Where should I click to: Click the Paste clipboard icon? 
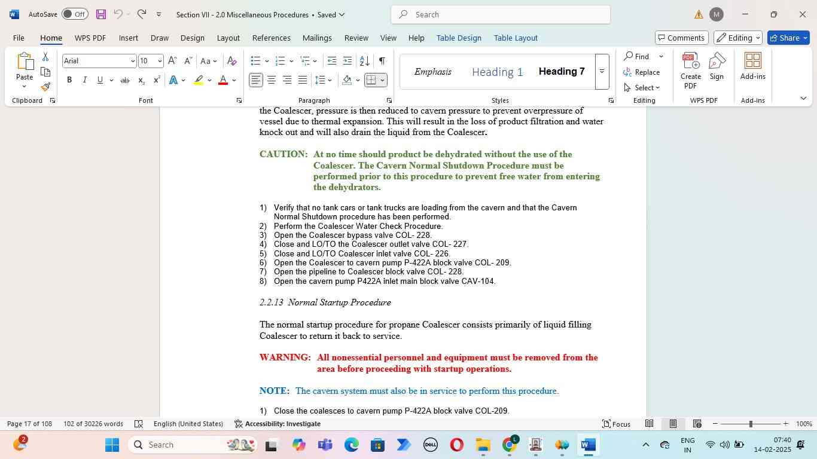tap(25, 62)
